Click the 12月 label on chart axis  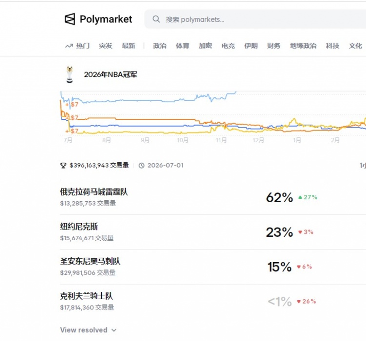(x=258, y=140)
